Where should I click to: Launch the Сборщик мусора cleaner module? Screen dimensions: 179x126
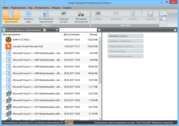pyautogui.click(x=63, y=17)
